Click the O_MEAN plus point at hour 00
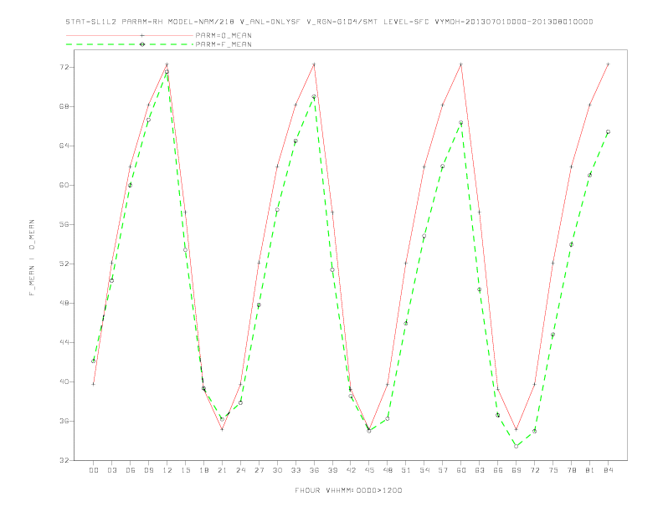Screen dimensions: 663x512 (94, 384)
